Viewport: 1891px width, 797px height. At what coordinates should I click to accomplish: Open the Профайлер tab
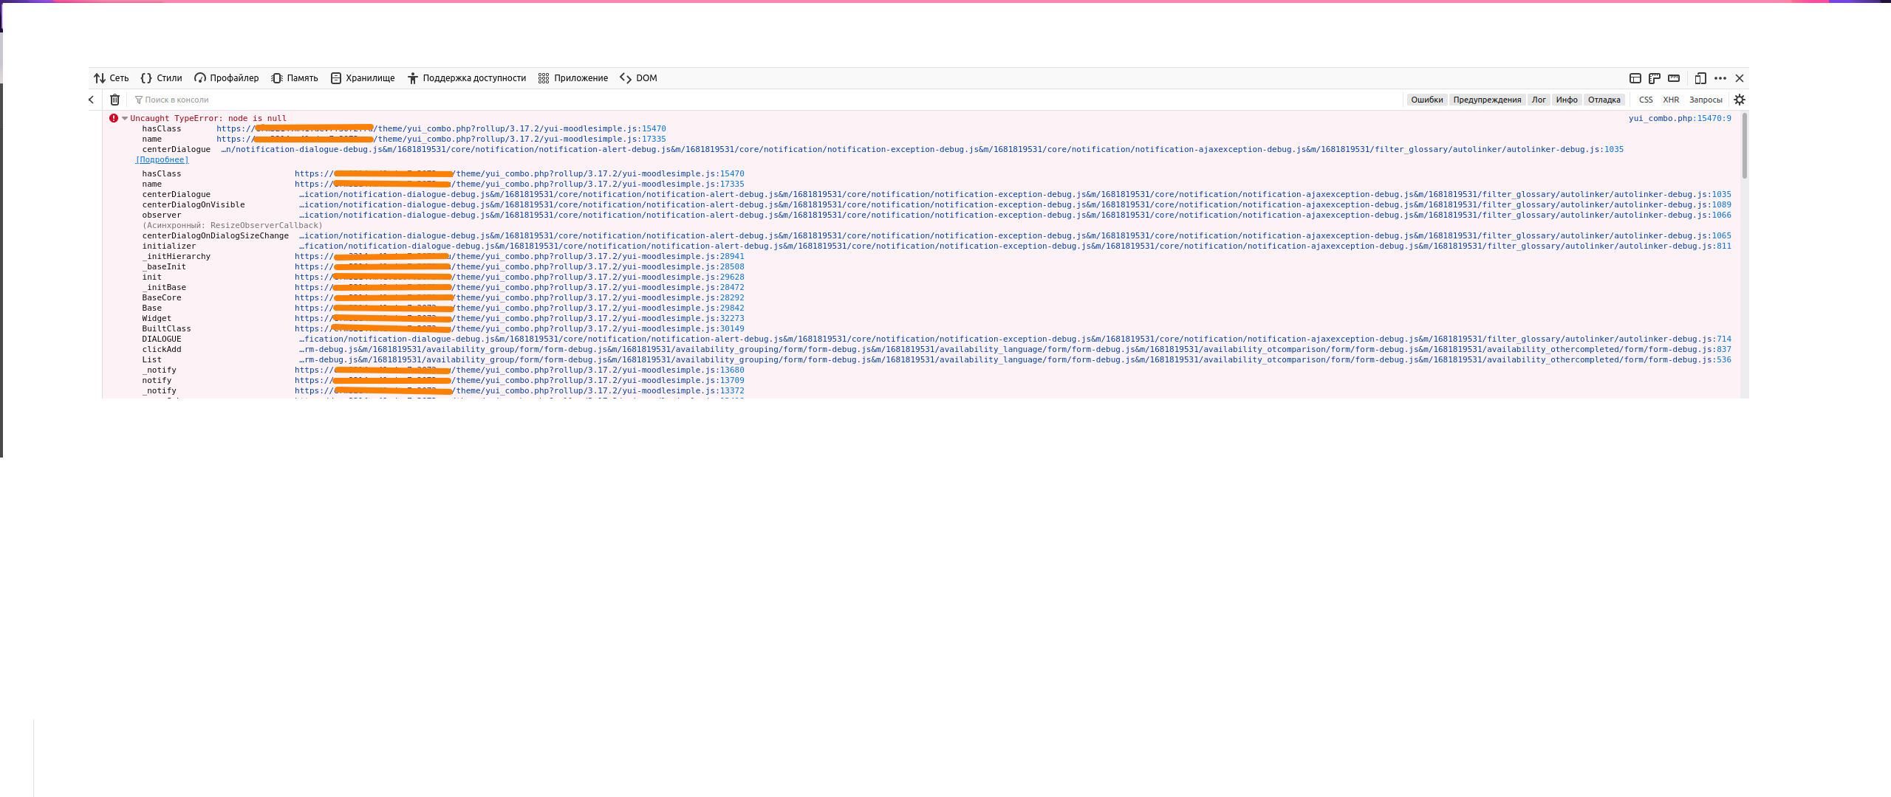coord(226,78)
